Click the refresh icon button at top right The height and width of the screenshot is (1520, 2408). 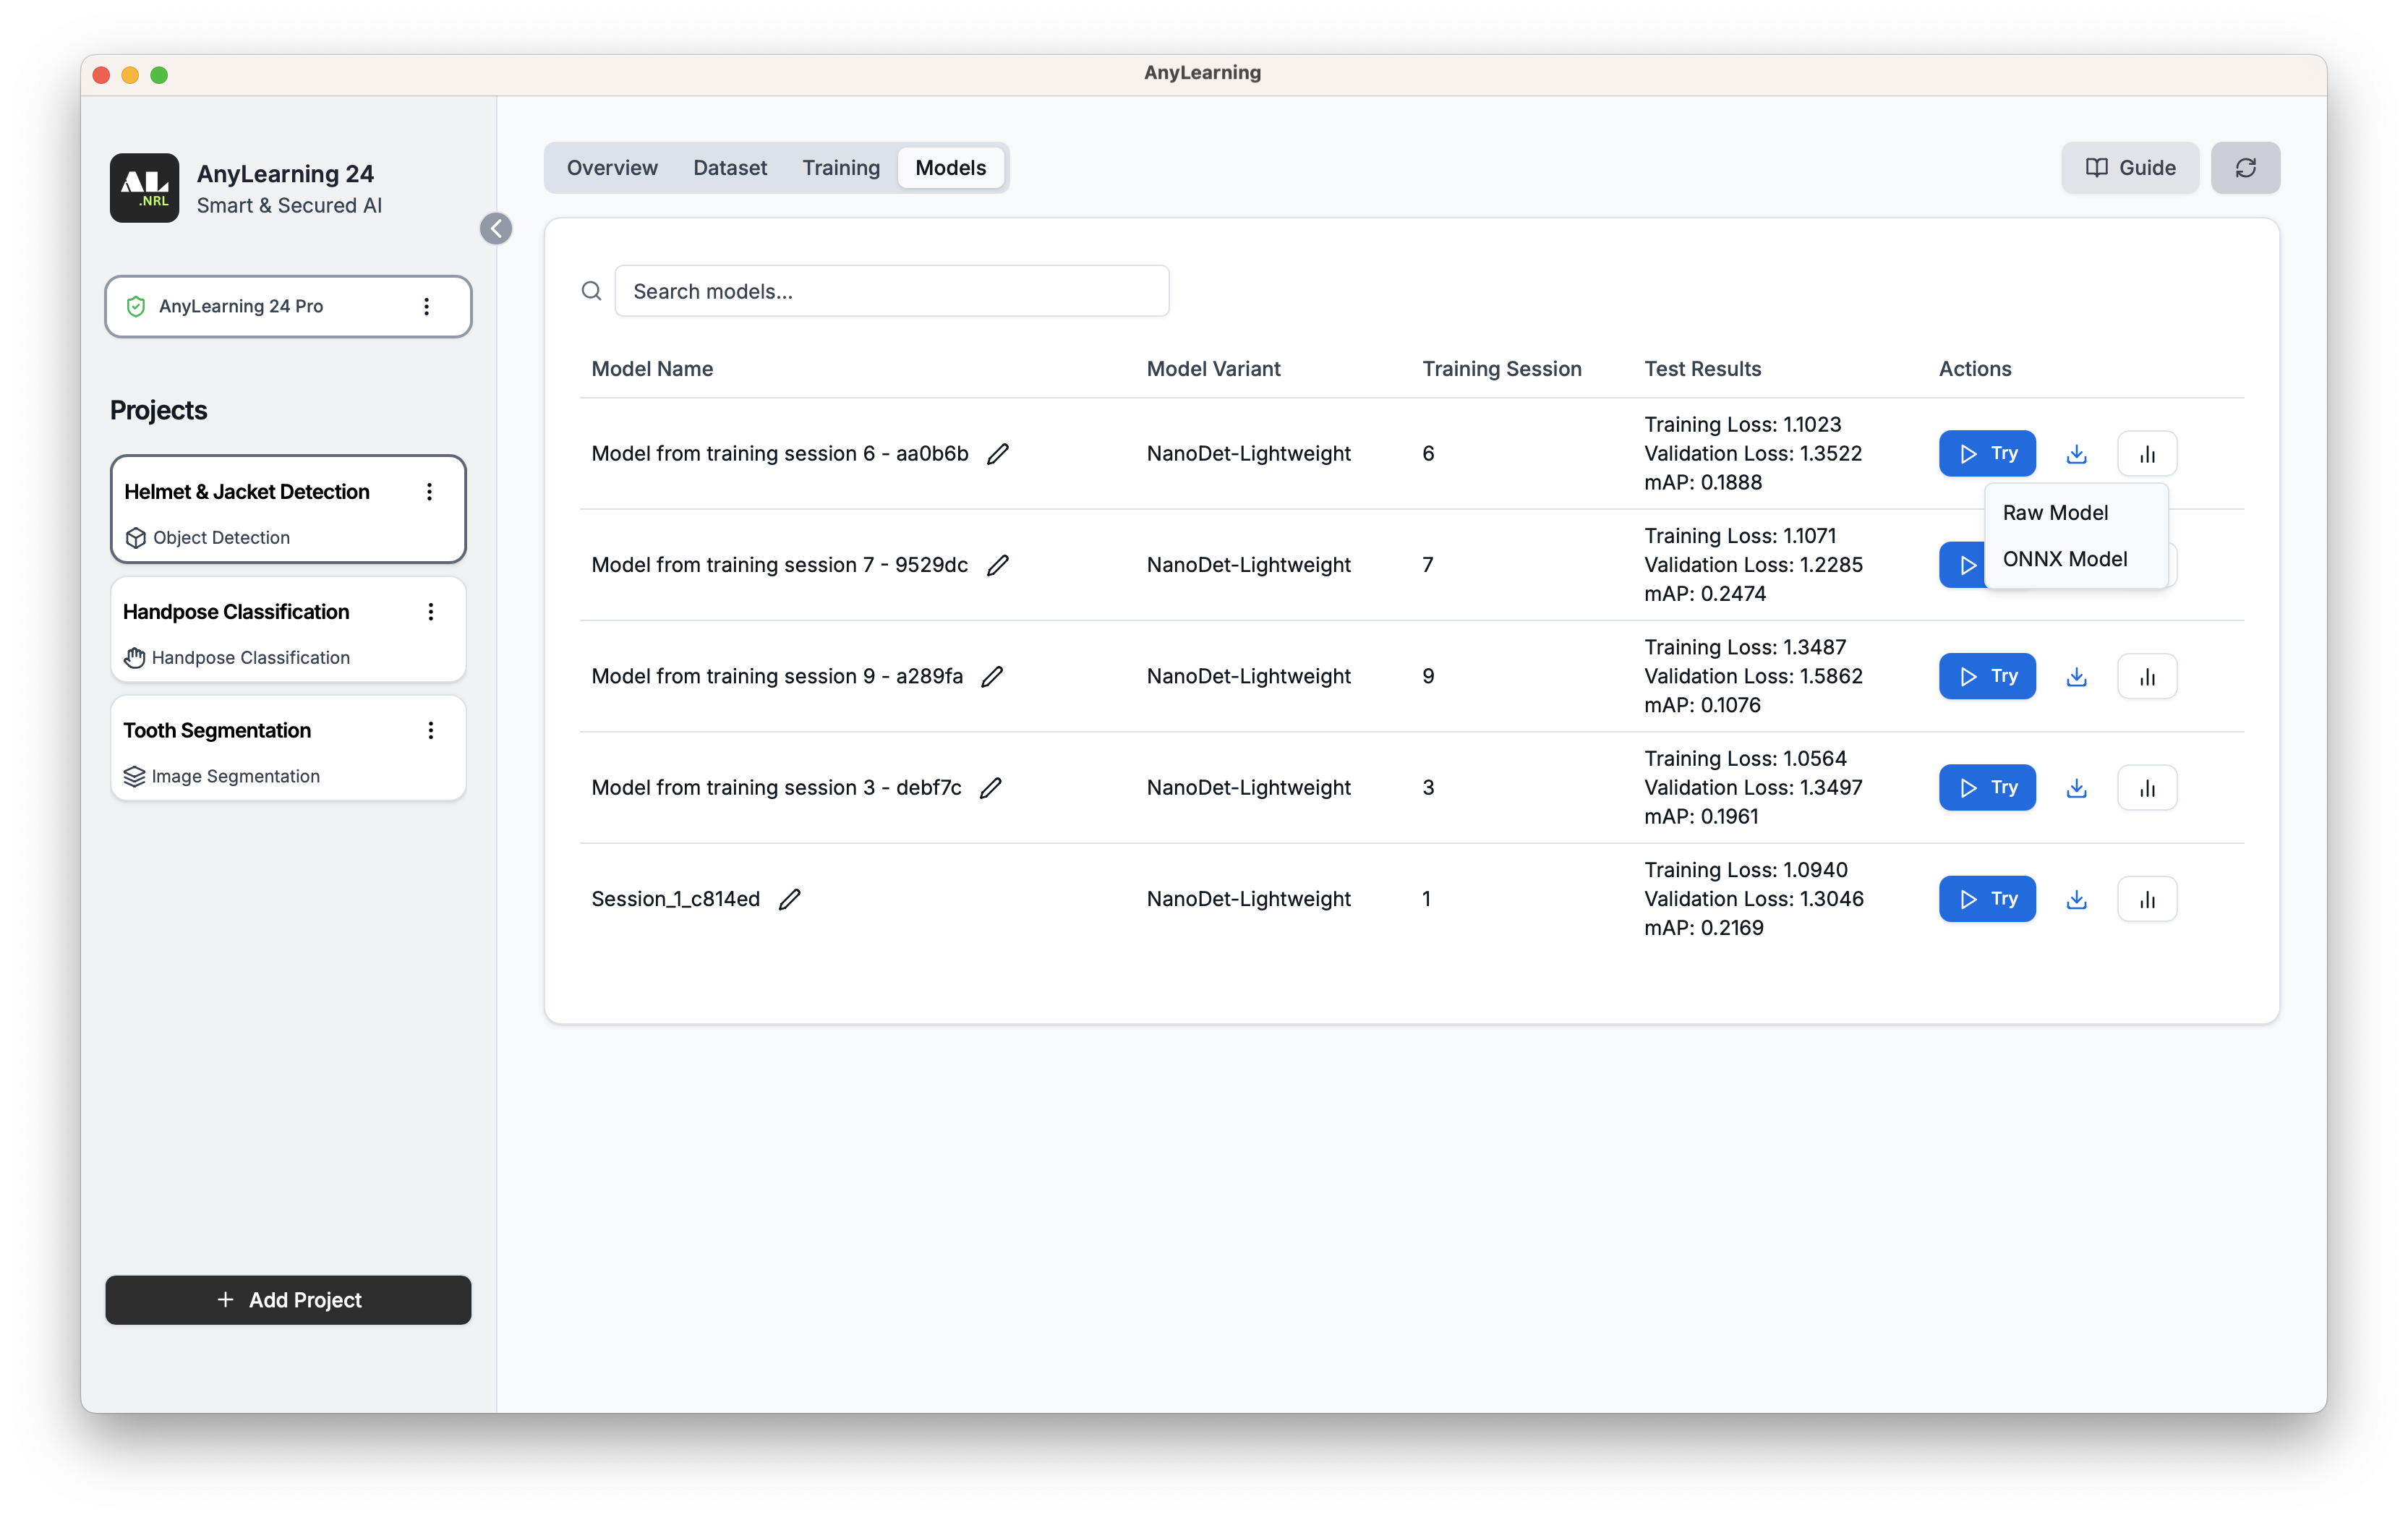[2245, 168]
